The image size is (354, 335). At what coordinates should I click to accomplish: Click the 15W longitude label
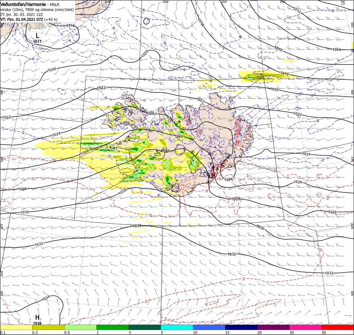point(224,2)
